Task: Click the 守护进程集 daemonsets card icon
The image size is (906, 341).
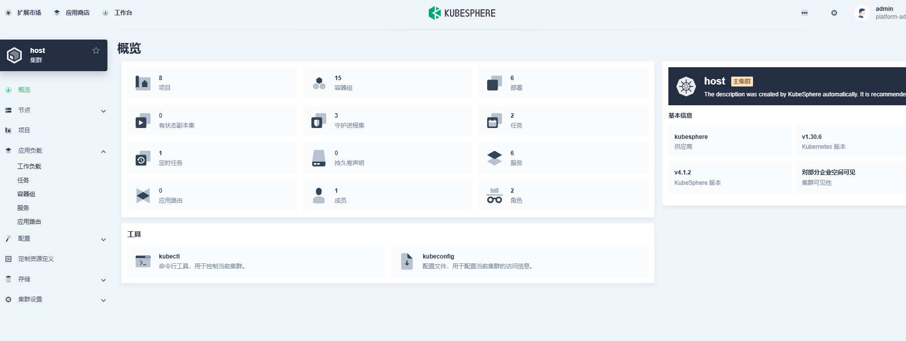Action: (x=319, y=121)
